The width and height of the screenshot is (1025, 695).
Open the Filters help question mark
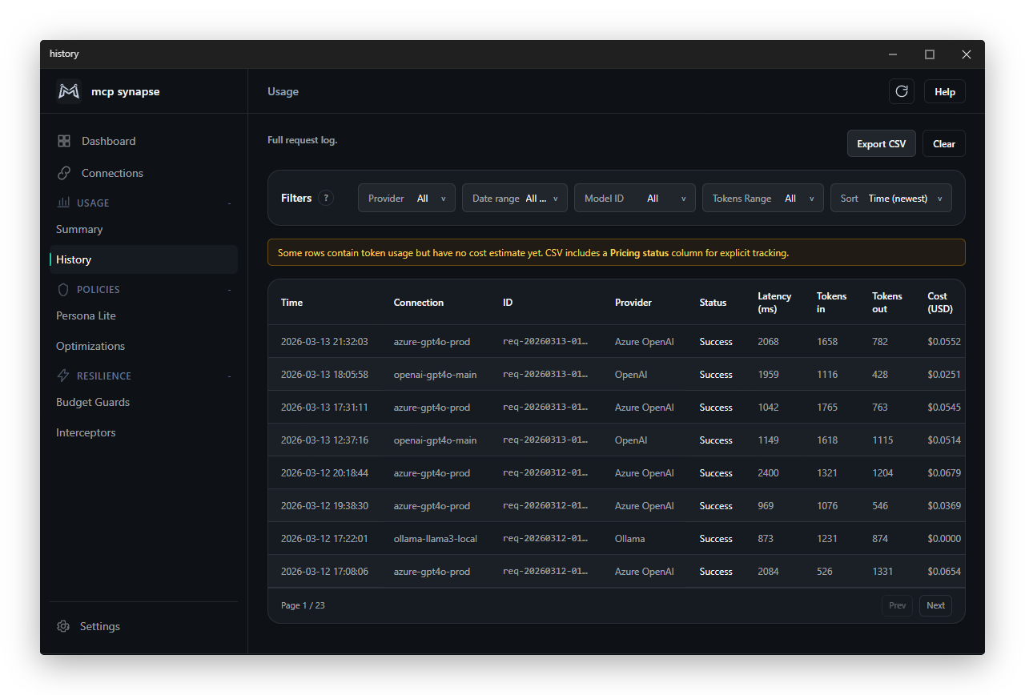[x=326, y=198]
